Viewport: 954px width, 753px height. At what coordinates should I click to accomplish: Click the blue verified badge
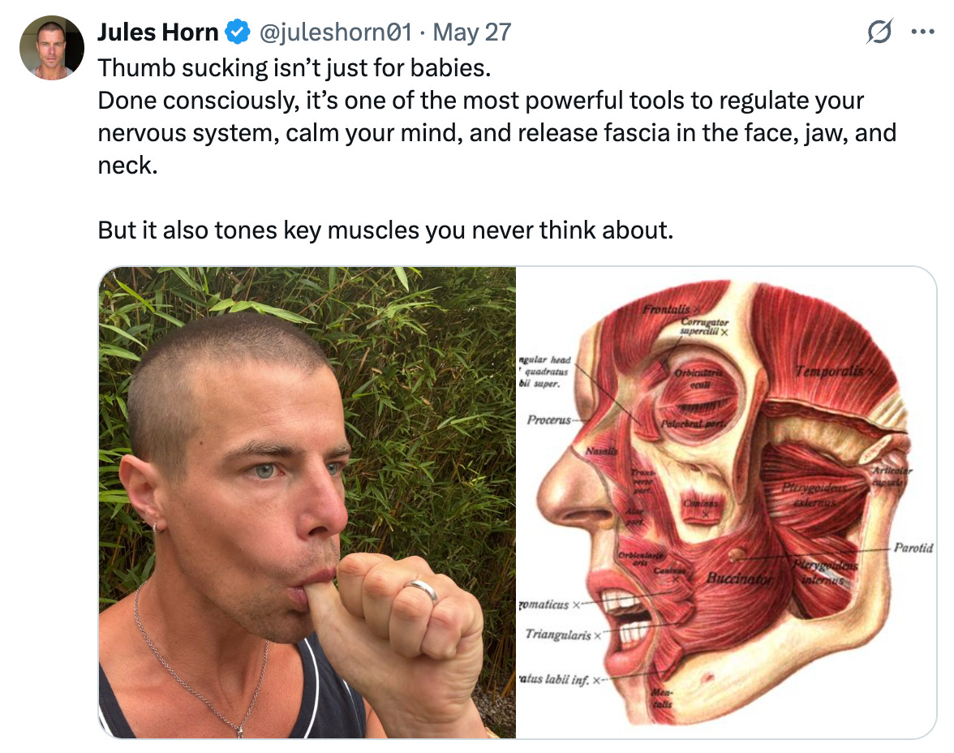click(237, 32)
